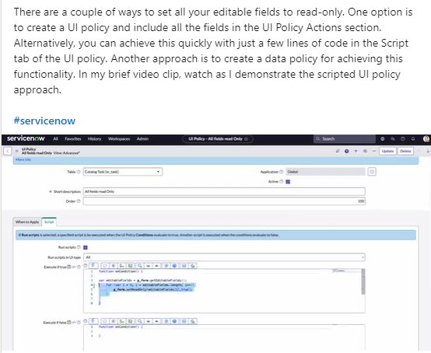Open the header help icon
The width and height of the screenshot is (431, 353).
point(403,139)
